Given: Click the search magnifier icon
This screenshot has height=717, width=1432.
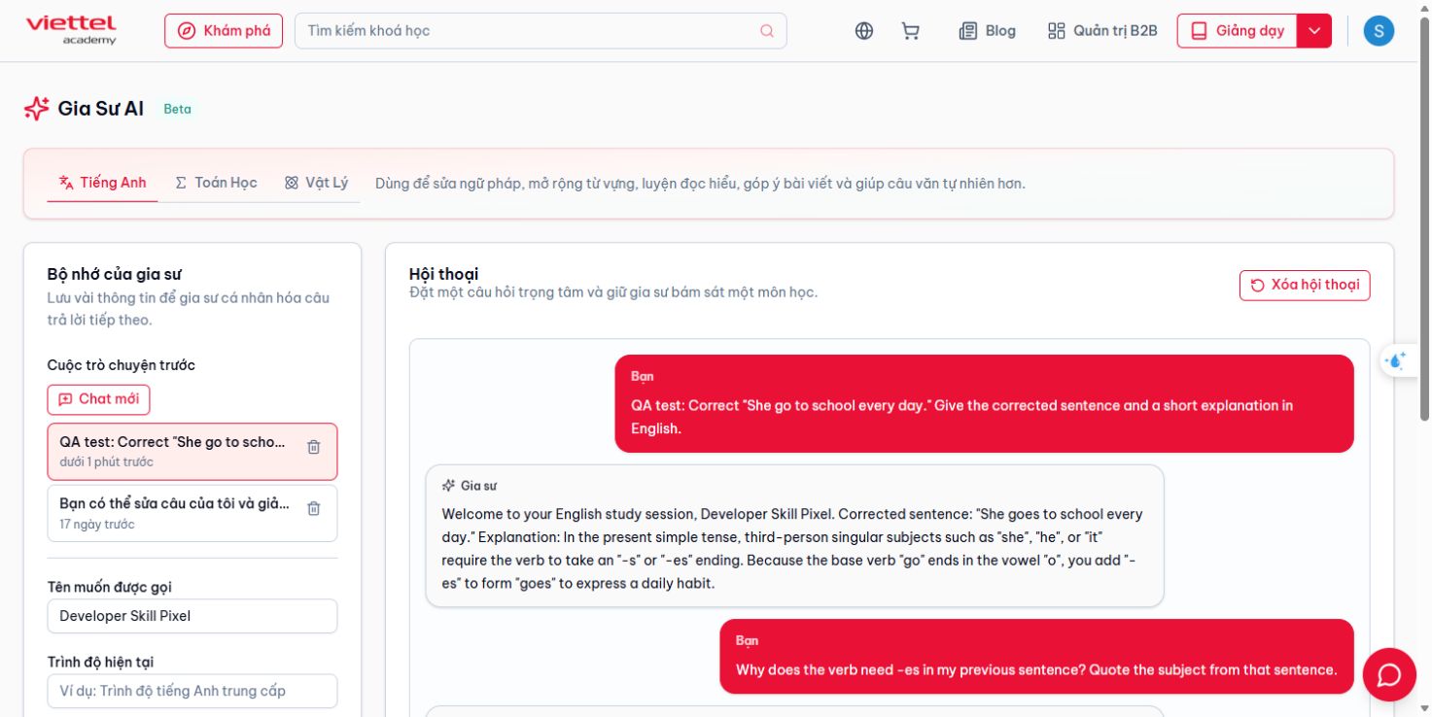Looking at the screenshot, I should 767,31.
